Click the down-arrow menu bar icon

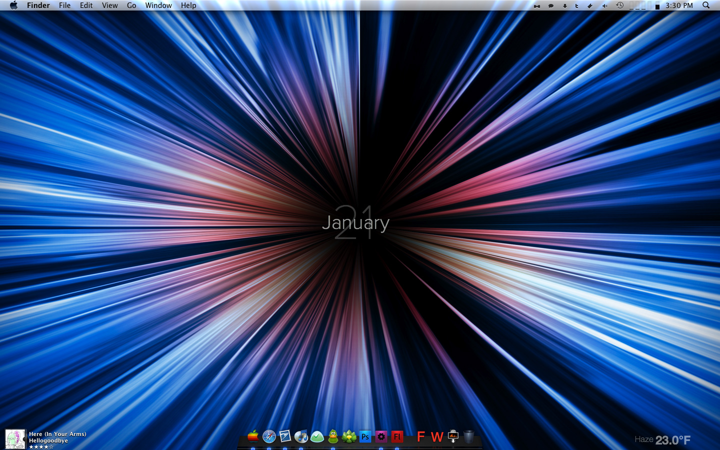coord(564,6)
